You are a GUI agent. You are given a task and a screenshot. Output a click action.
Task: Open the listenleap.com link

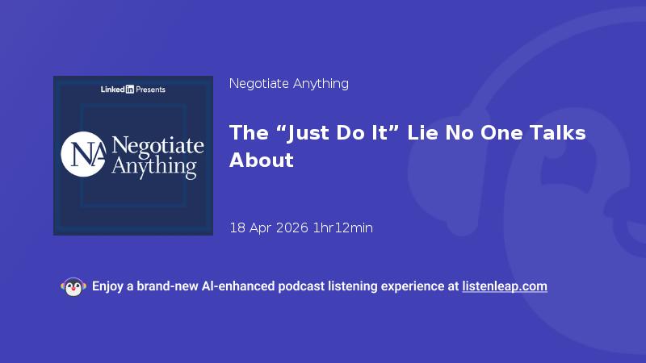coord(505,286)
